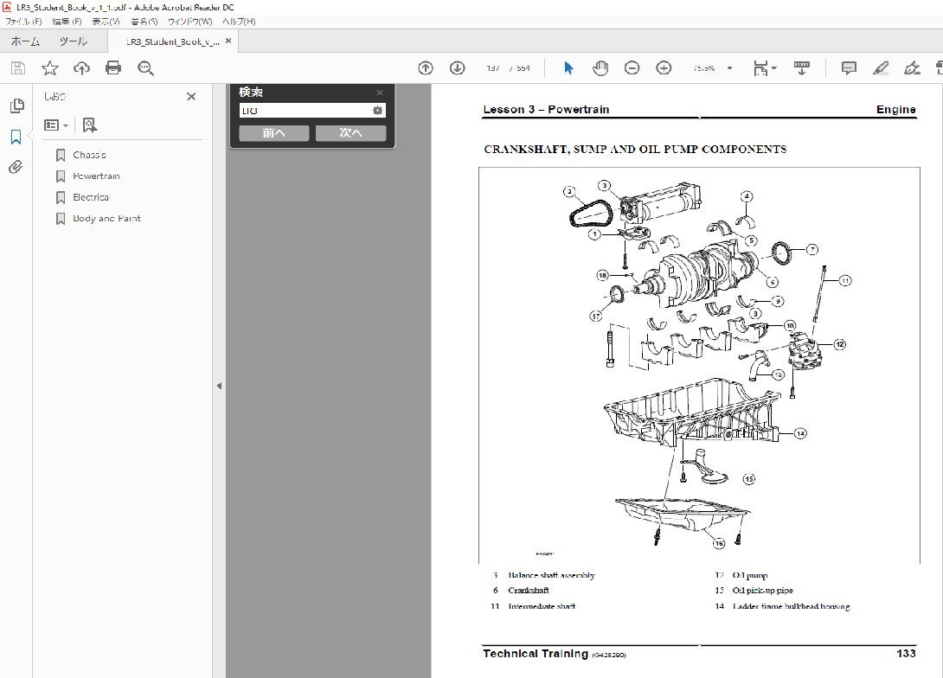Open the page thumbnails panel
The image size is (943, 678).
pos(16,106)
